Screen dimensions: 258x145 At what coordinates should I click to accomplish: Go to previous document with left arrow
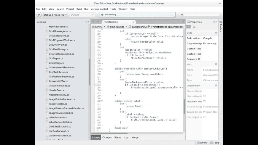click(x=93, y=21)
